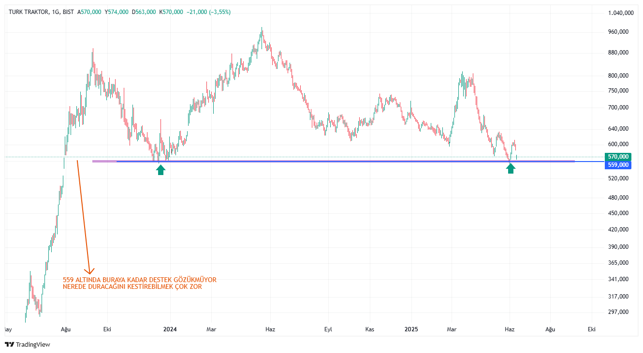Click the 341,000 price axis label
Screen dimensions: 643x353
pos(618,279)
